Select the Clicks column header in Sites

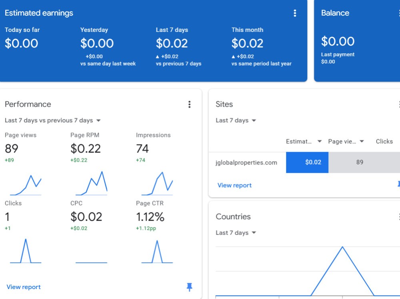pos(384,141)
